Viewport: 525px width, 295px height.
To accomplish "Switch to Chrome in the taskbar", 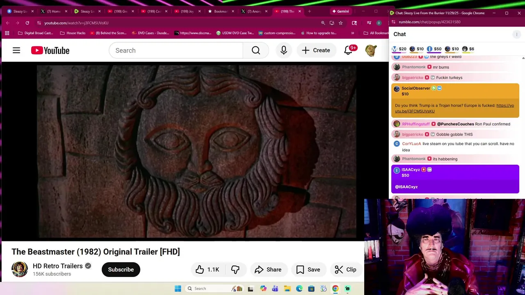I will click(336, 288).
